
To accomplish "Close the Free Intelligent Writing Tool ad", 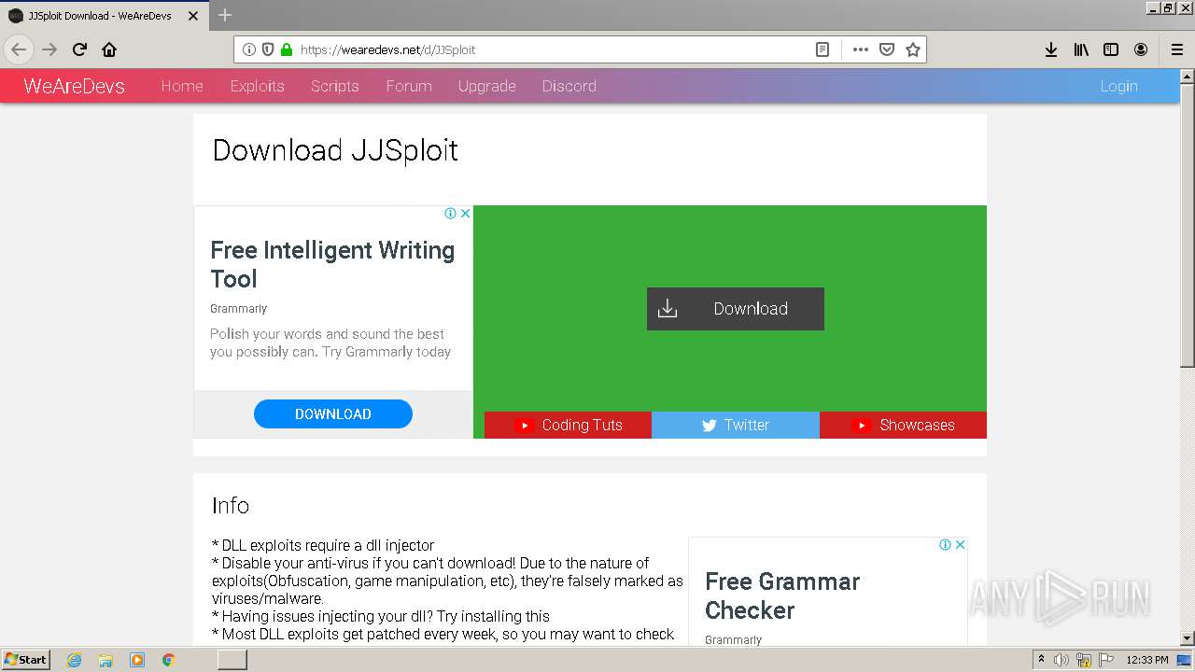I will 465,213.
